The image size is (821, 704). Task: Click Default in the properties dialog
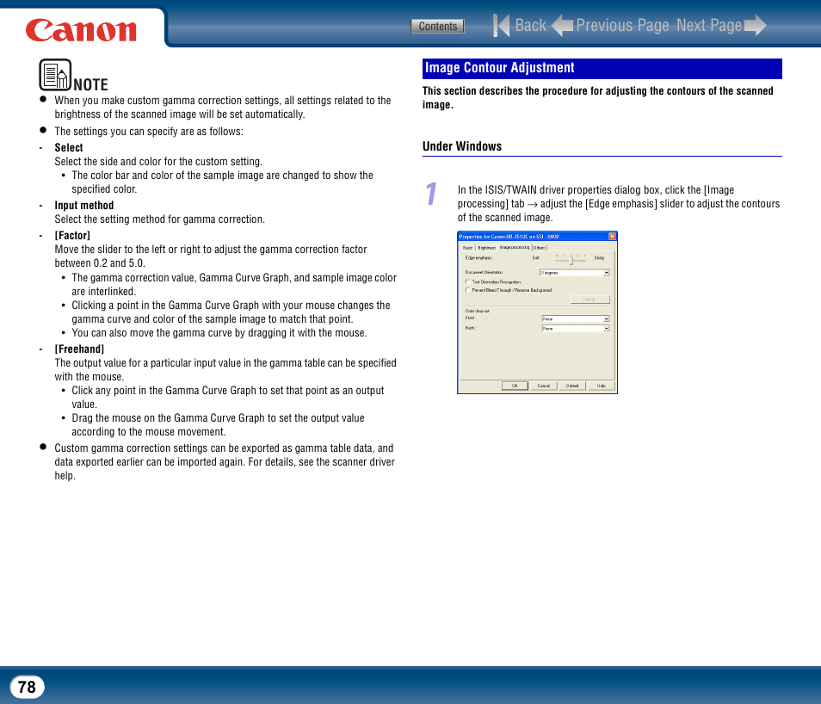pyautogui.click(x=572, y=386)
